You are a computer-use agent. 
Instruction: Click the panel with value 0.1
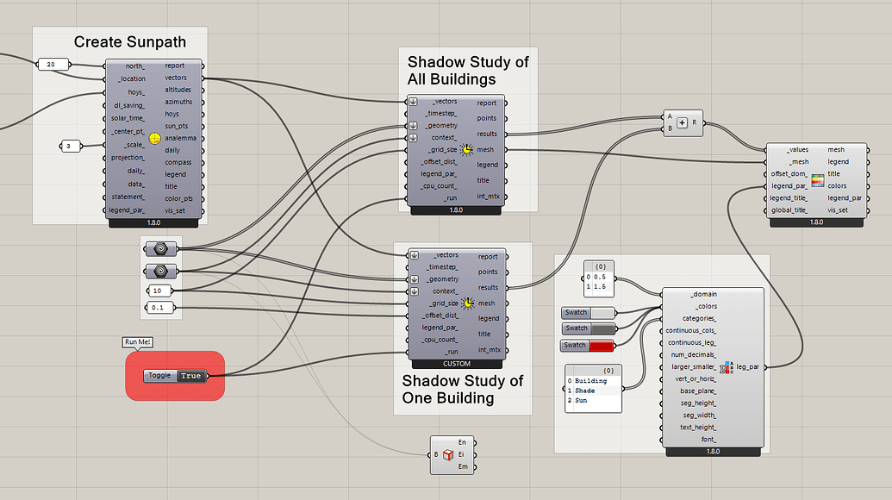(159, 308)
